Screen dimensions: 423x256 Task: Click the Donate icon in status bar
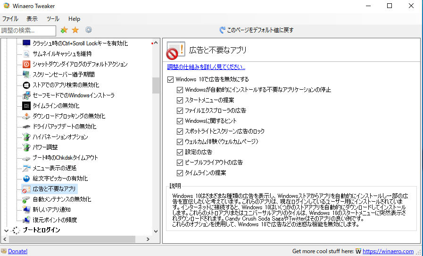(4, 251)
